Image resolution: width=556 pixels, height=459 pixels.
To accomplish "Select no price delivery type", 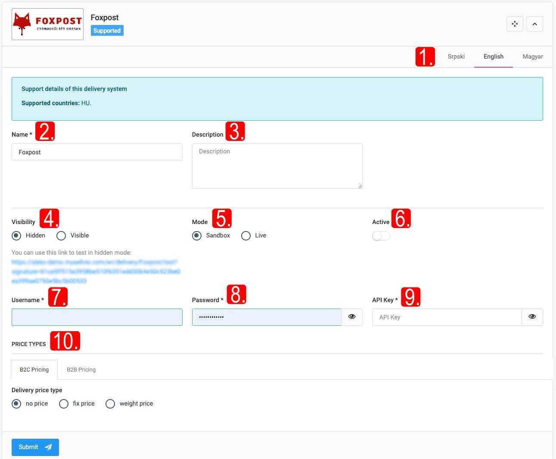I will click(16, 403).
